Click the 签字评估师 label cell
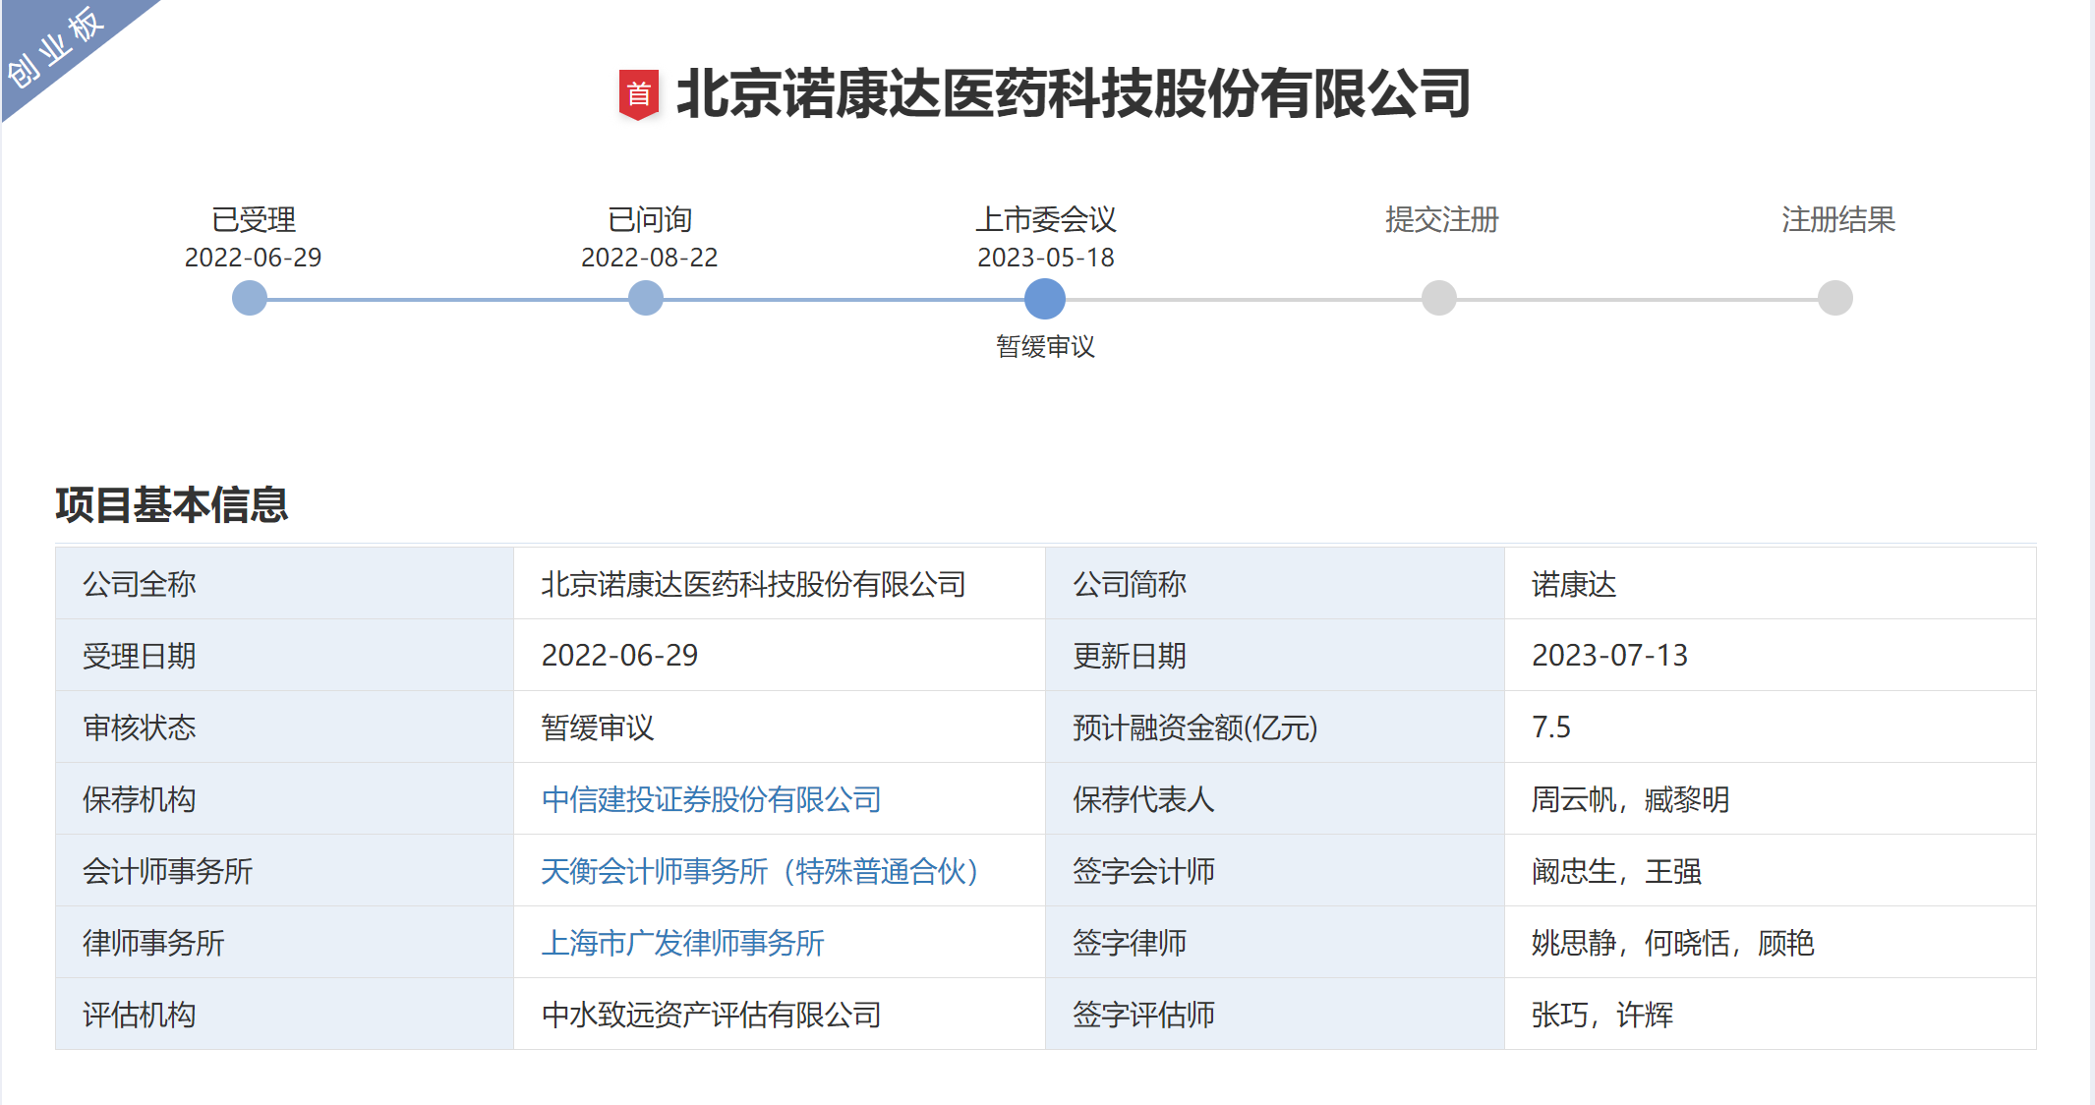Viewport: 2095px width, 1105px height. tap(1275, 1015)
